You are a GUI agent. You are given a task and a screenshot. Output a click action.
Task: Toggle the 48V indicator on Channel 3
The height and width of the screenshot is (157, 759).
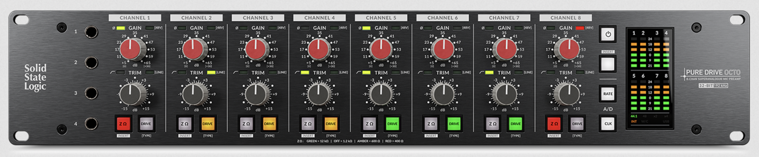click(273, 28)
